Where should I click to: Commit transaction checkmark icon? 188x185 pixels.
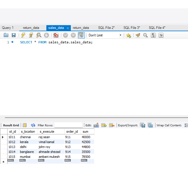pos(65,35)
